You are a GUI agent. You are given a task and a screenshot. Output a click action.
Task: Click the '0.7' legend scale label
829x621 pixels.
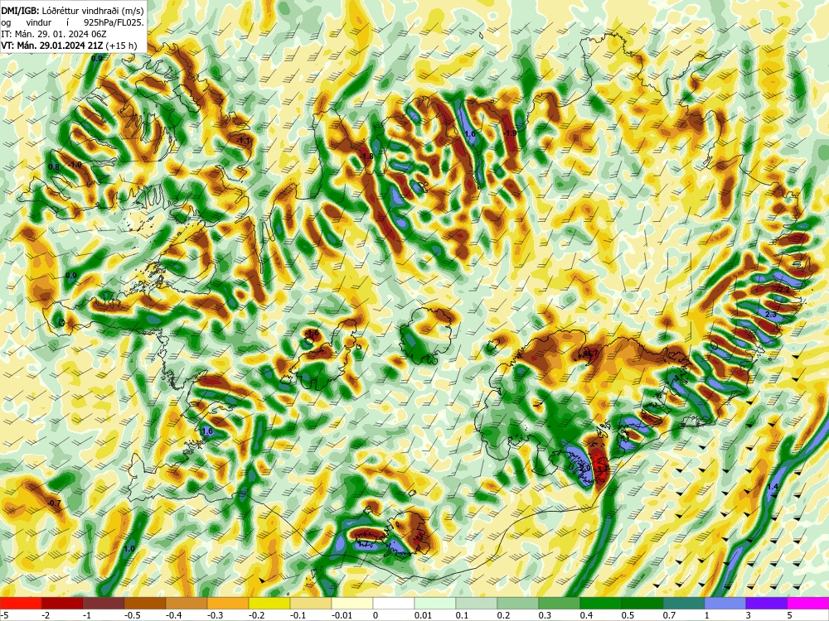pos(669,615)
